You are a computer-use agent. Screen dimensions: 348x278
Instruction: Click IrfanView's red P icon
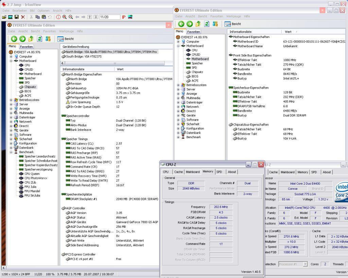pyautogui.click(x=124, y=17)
